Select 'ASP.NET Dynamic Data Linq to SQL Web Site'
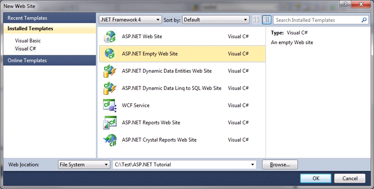Viewport: 374px width, 189px height. 171,88
